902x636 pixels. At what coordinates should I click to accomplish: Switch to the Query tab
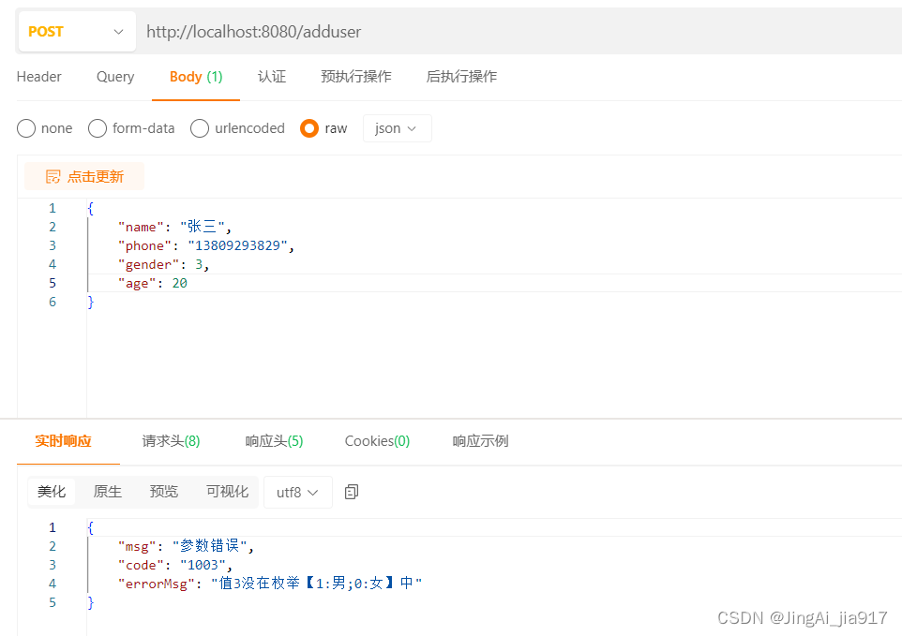[114, 77]
